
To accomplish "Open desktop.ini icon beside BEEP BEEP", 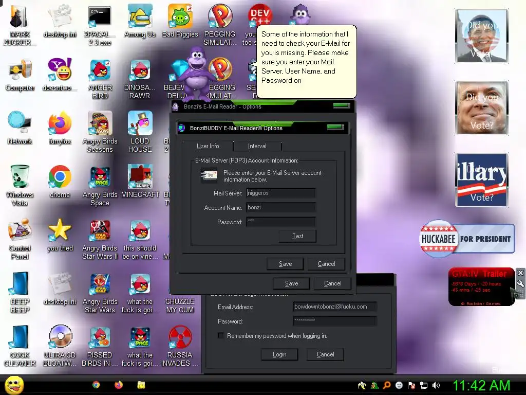I will coord(60,288).
